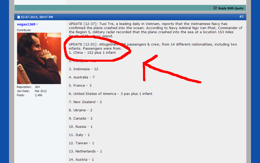
Task: Open vegas1369's user profile
Action: point(26,24)
